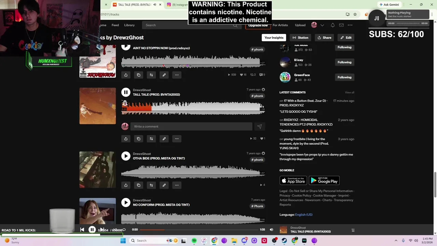Edit pencil under OTHA $IDE track
Viewport: 437px width, 246px height.
[x=164, y=185]
